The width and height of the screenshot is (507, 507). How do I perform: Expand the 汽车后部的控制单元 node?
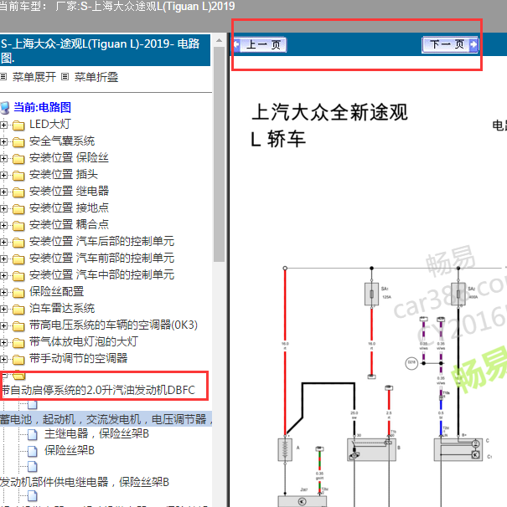(3, 242)
